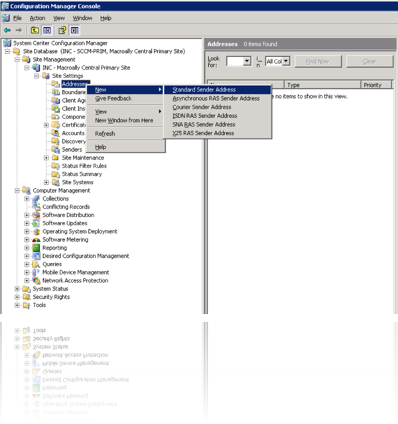The width and height of the screenshot is (398, 424).
Task: Click the Clear button
Action: pyautogui.click(x=369, y=62)
